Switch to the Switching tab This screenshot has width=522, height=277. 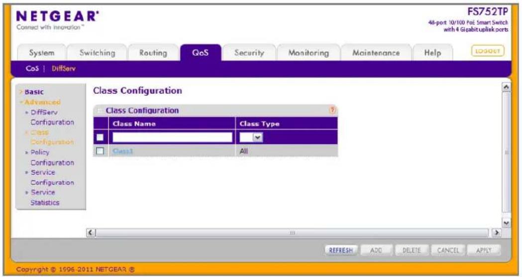point(97,53)
